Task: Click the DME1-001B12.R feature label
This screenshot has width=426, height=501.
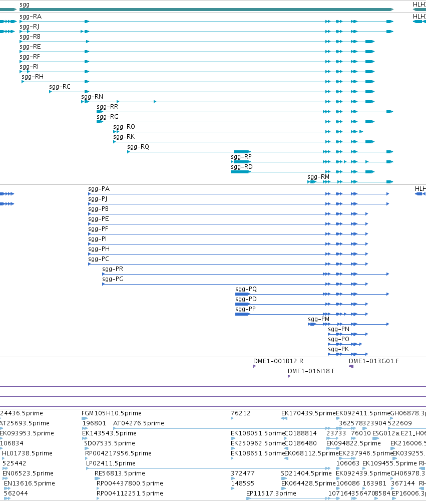Action: point(278,361)
